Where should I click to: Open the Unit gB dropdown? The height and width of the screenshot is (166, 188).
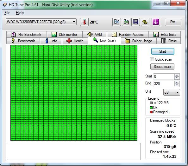coord(172,92)
